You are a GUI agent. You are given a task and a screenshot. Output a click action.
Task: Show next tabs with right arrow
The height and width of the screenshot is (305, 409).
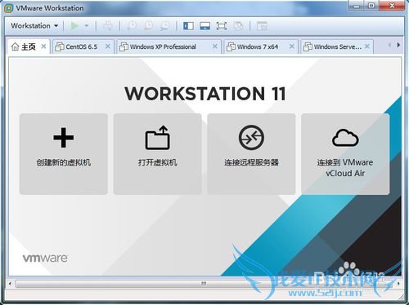coord(398,45)
